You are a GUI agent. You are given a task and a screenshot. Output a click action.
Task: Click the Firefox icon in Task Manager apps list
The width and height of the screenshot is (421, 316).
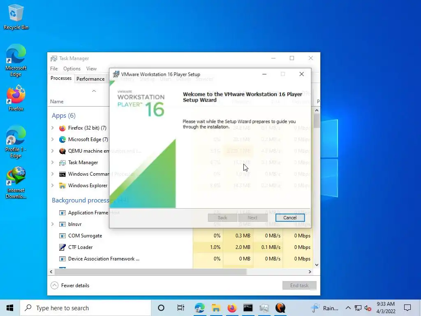62,128
